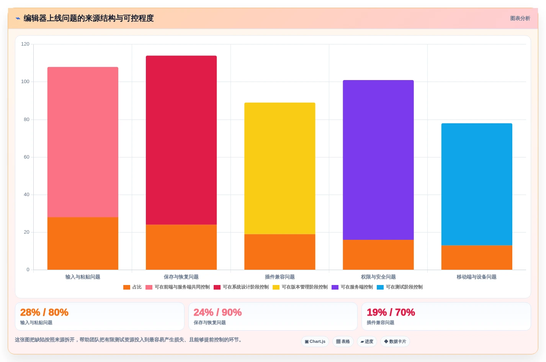Click the lightning icon beside the chart title
The width and height of the screenshot is (546, 362).
tap(18, 18)
